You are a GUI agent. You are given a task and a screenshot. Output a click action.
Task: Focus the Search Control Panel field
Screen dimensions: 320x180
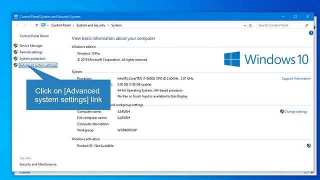coord(283,25)
